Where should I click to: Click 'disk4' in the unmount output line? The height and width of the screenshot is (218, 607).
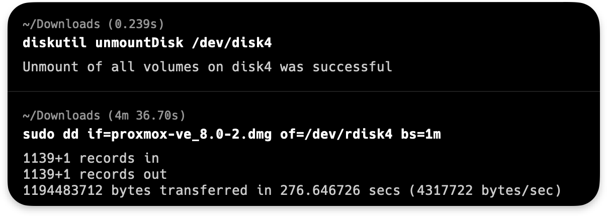(251, 67)
